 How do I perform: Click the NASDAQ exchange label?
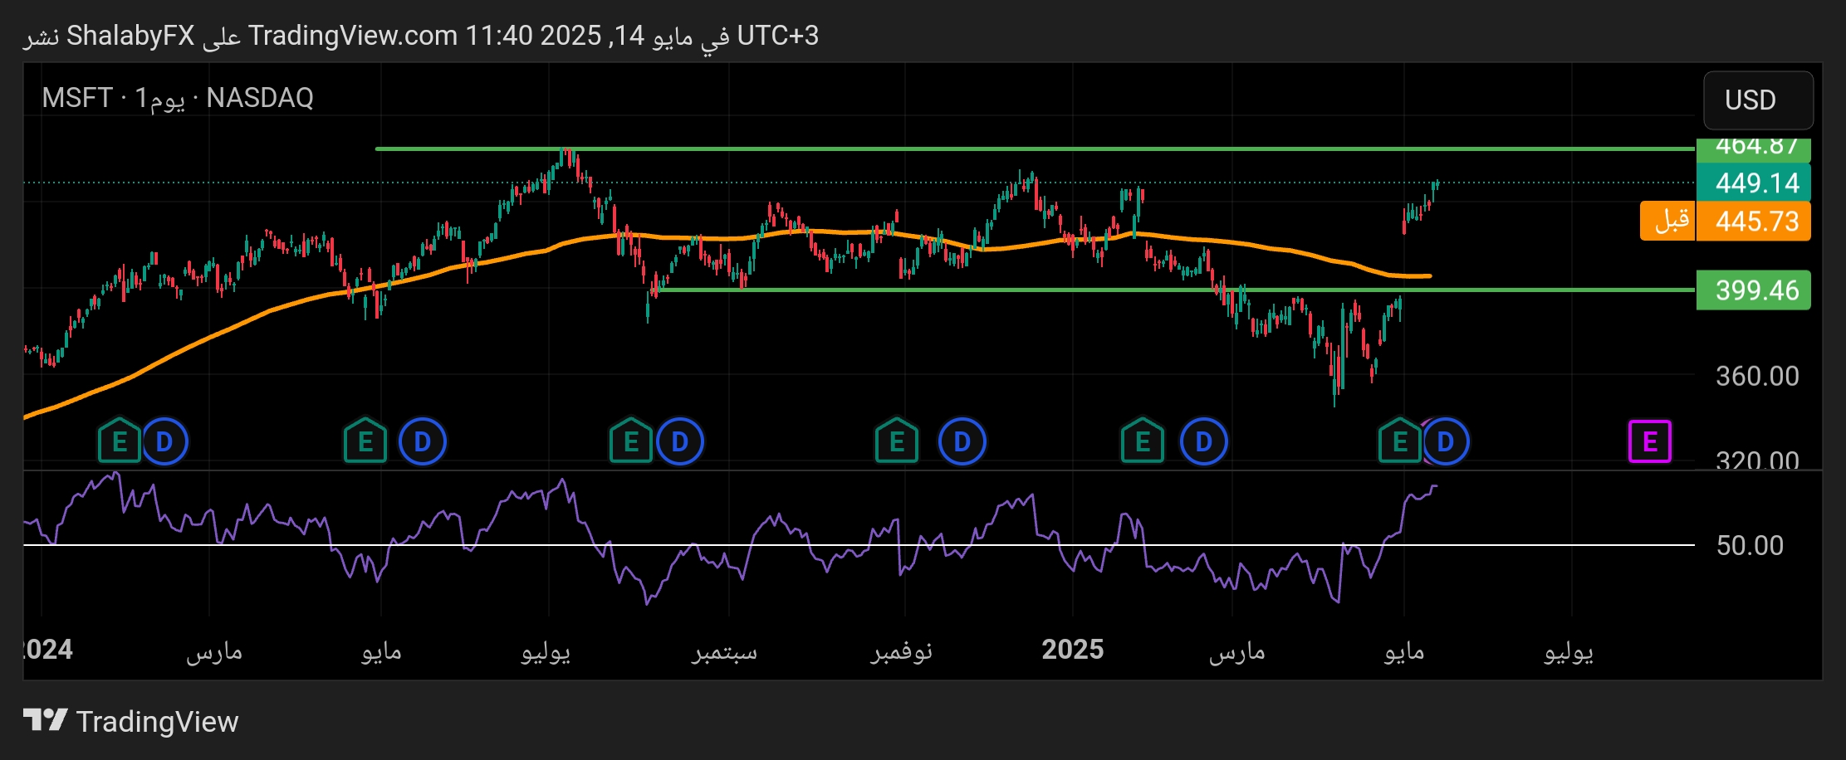(260, 98)
